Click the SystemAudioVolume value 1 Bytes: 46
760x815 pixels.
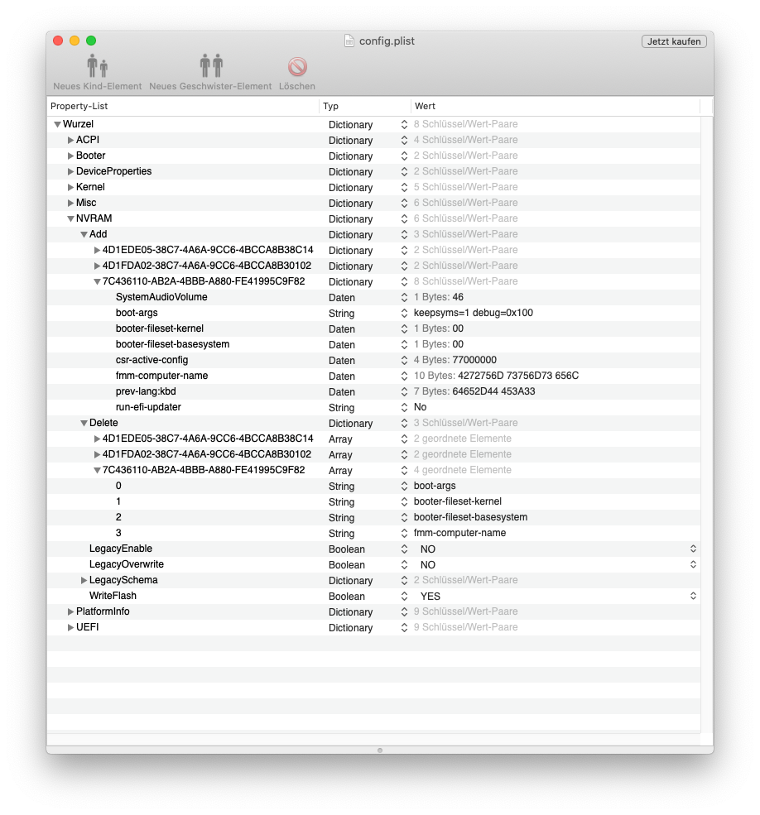pos(439,297)
